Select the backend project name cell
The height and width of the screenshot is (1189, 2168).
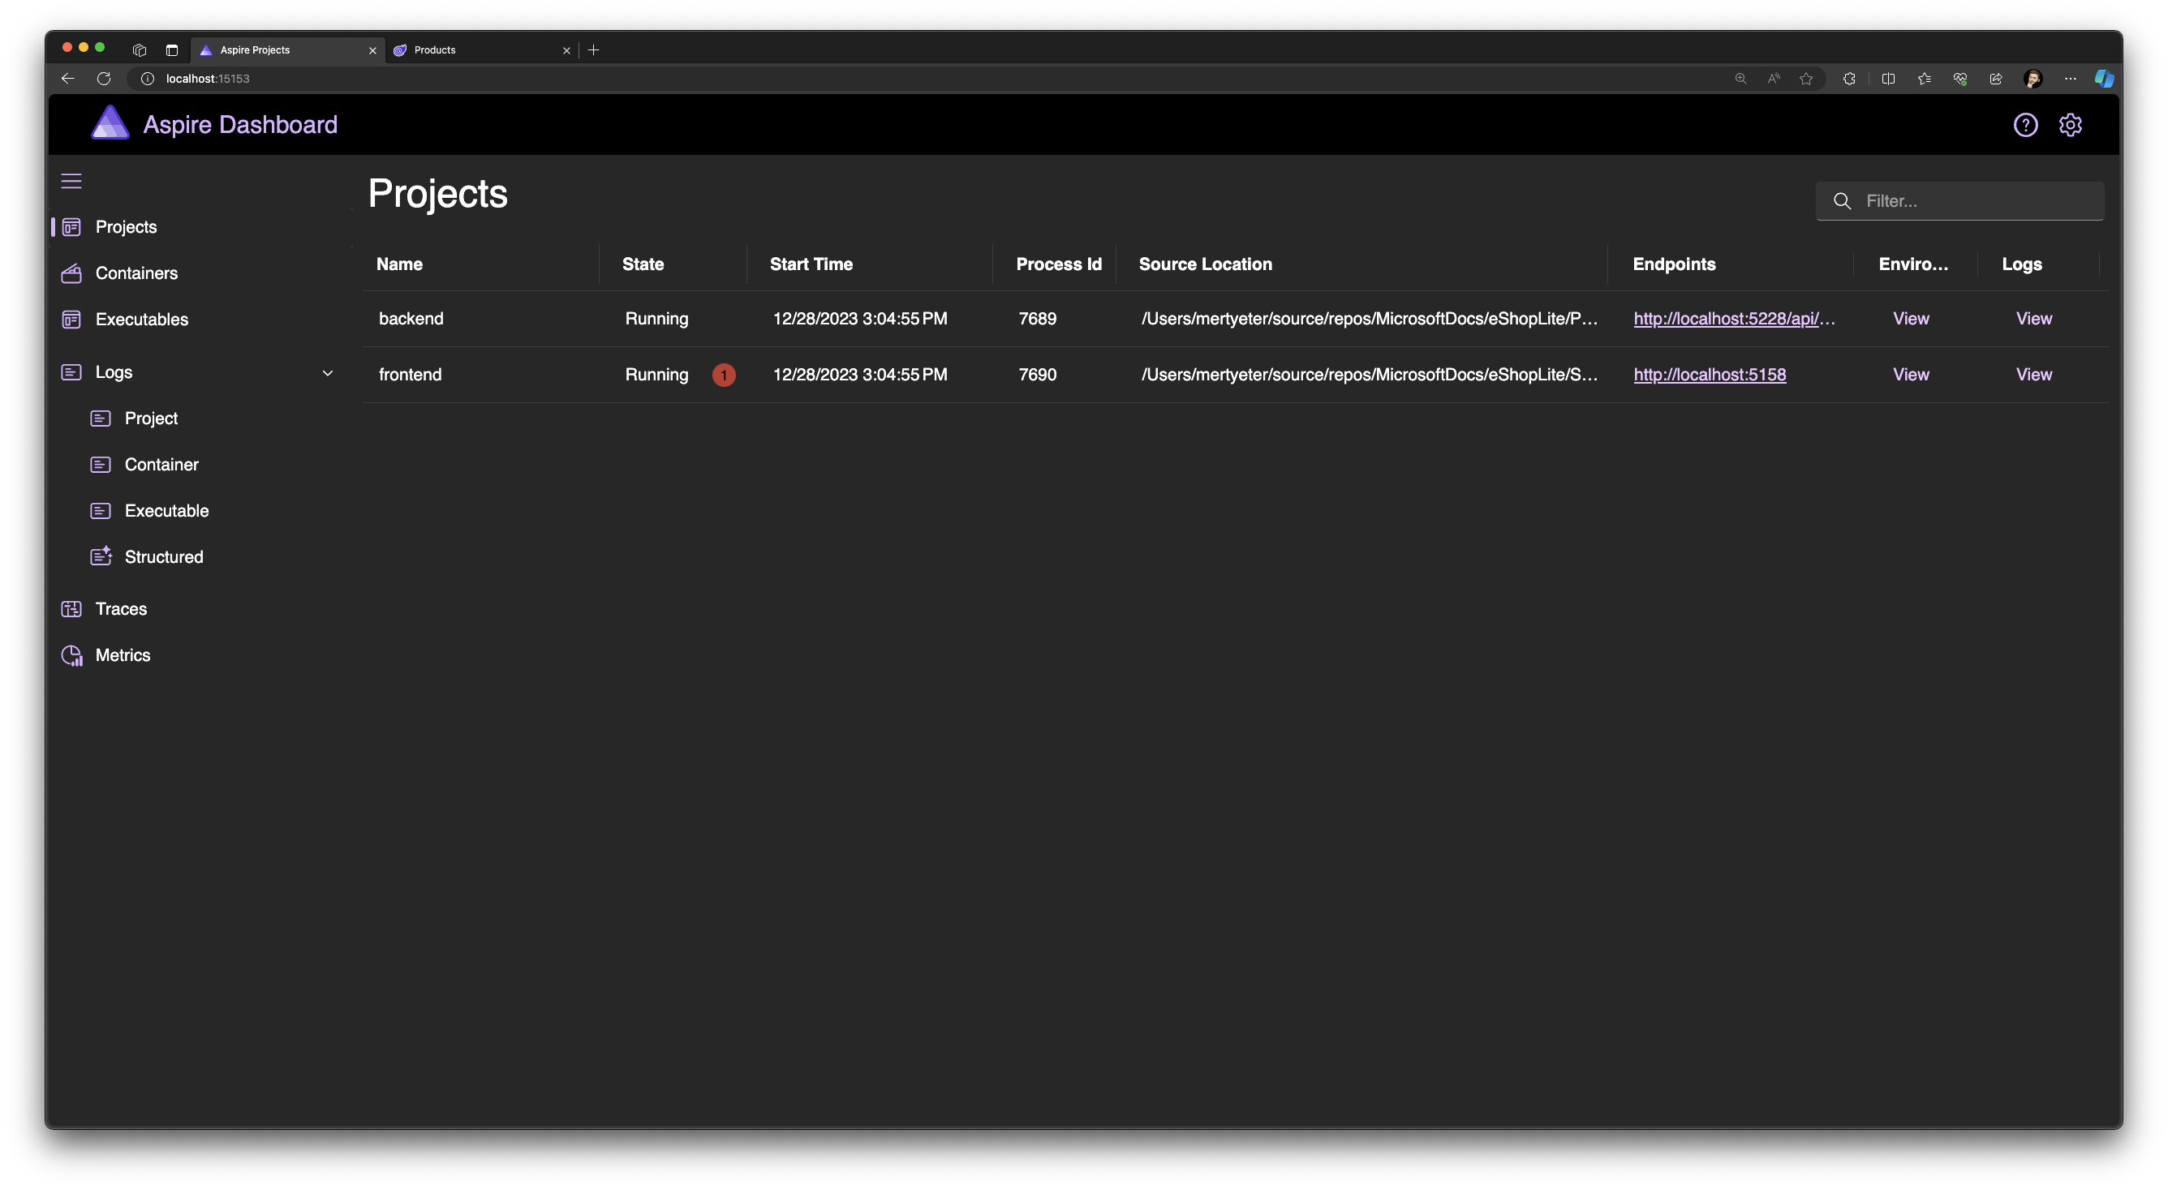(411, 319)
